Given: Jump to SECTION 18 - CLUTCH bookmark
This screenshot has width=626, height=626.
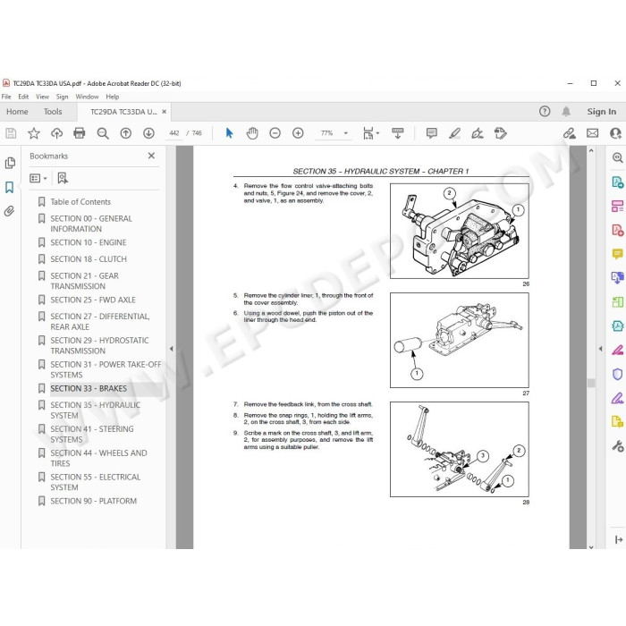Looking at the screenshot, I should pos(89,259).
